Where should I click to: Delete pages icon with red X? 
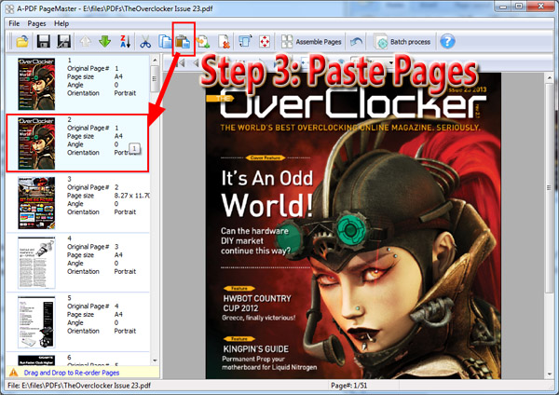click(224, 42)
